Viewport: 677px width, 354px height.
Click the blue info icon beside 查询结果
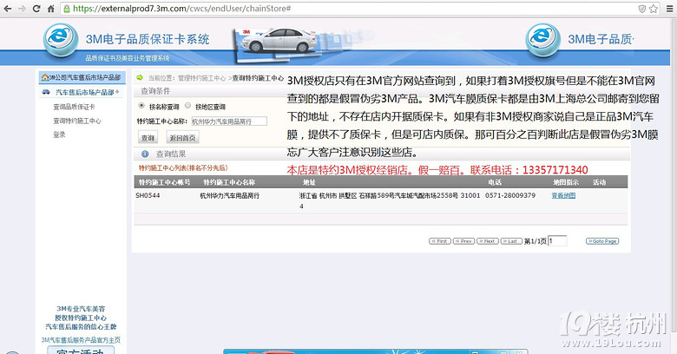point(145,154)
